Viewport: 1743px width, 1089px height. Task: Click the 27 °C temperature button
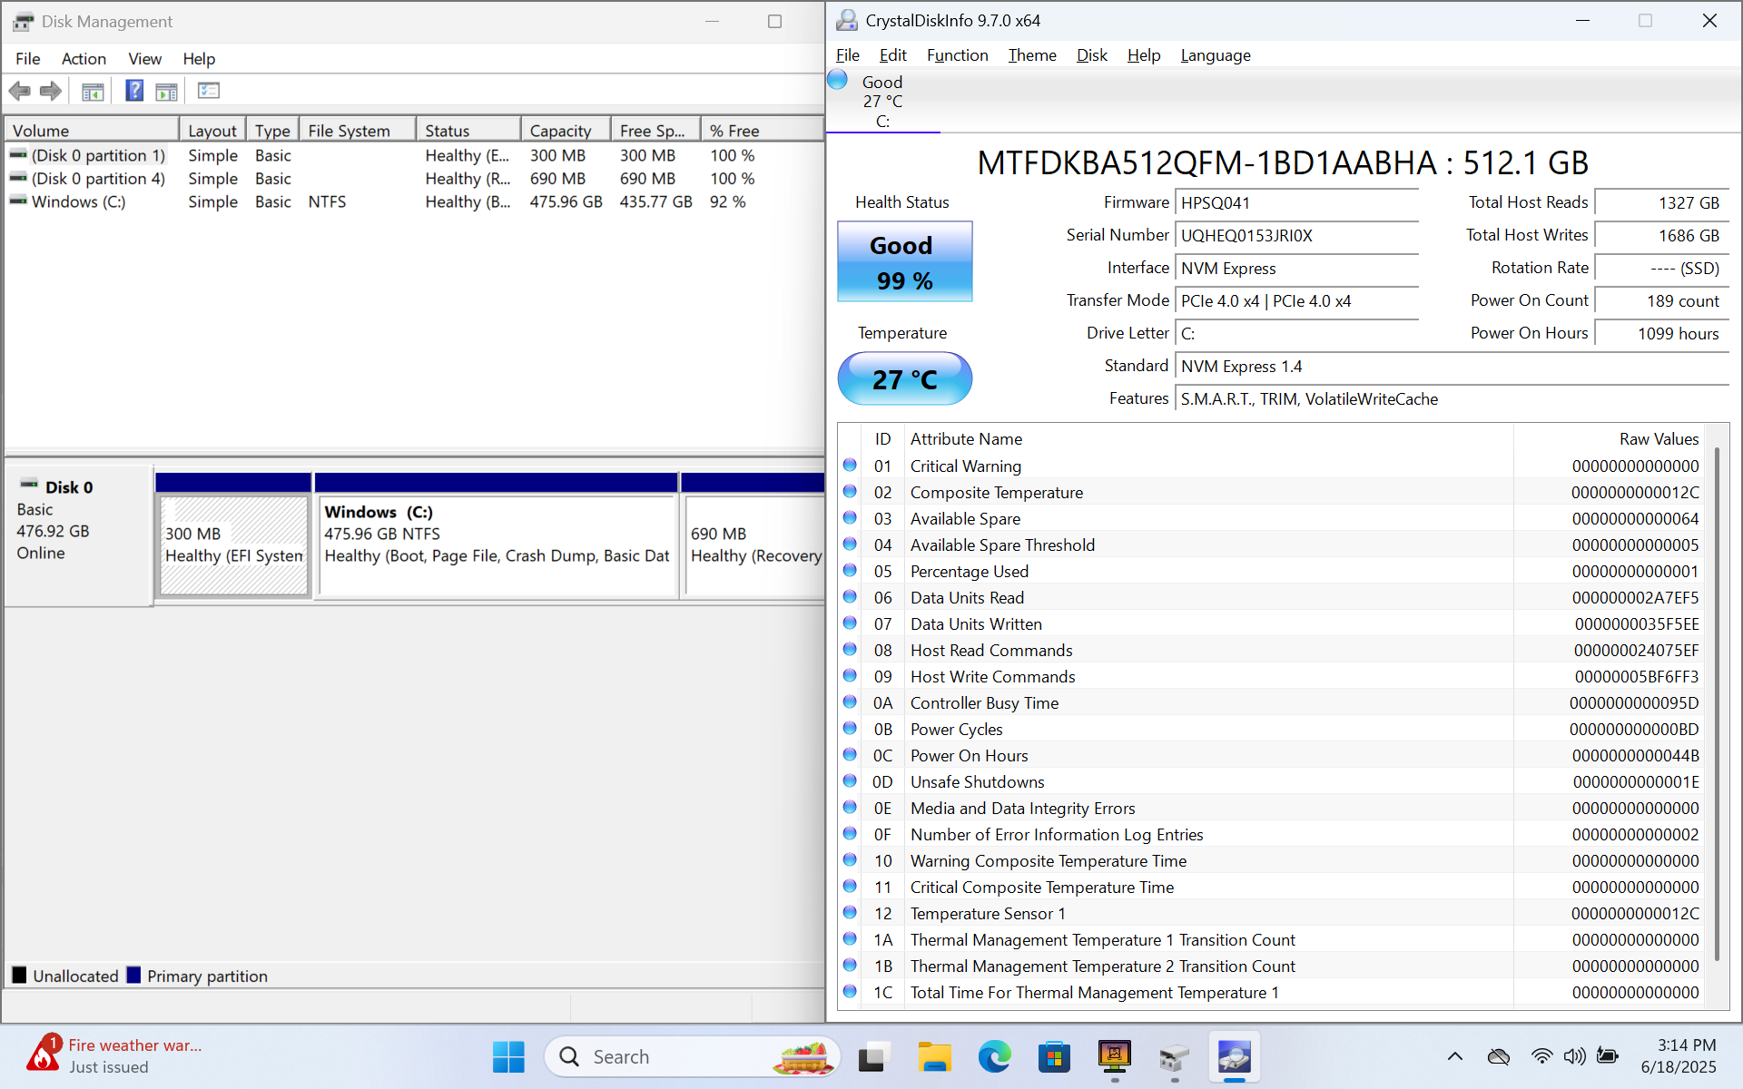pos(904,379)
